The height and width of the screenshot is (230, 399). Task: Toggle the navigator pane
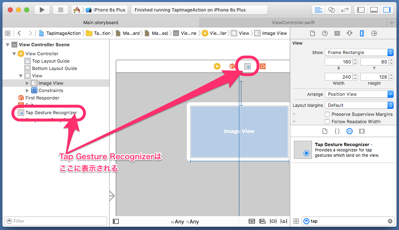[361, 10]
